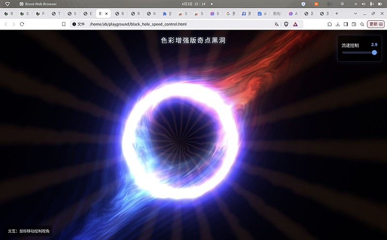Switch to the Google G tab

(x=230, y=14)
